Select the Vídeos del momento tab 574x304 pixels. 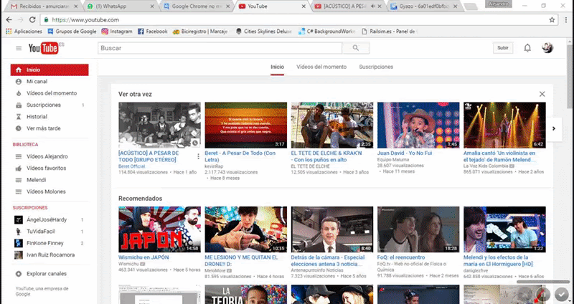[x=321, y=67]
